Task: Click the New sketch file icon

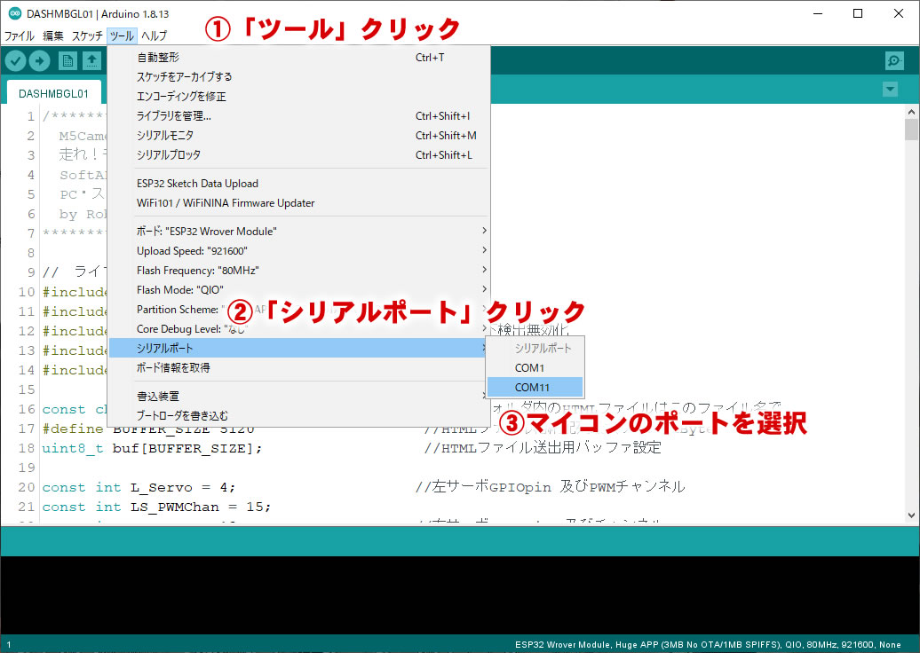Action: pos(67,60)
